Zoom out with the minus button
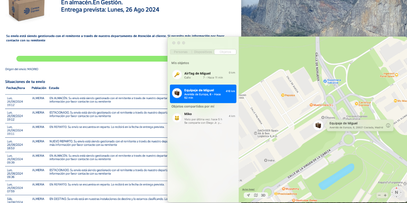 [379, 195]
